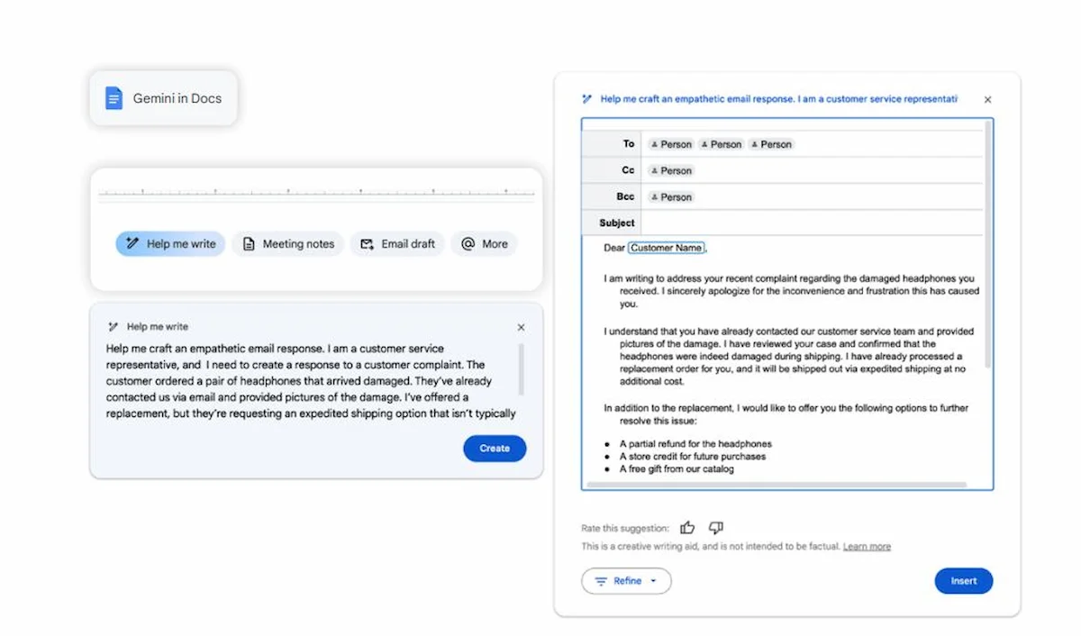Rate the suggestion with thumbs down
The height and width of the screenshot is (636, 1081).
coord(715,527)
